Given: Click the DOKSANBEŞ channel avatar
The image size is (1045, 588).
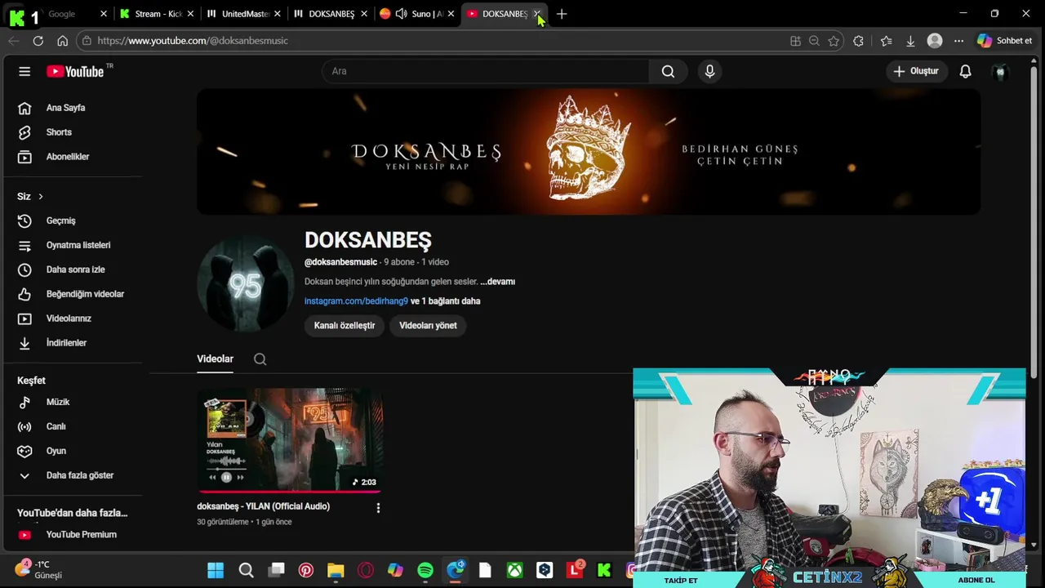Looking at the screenshot, I should (x=245, y=283).
